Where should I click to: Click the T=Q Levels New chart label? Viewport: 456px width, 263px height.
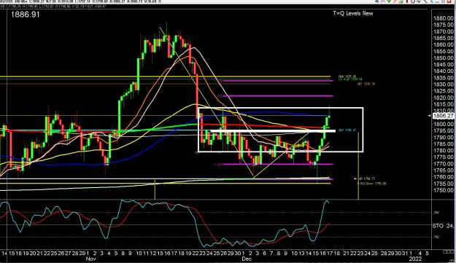[352, 13]
